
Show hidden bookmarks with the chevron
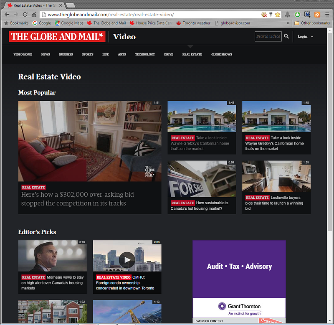point(288,23)
